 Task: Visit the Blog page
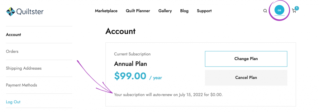click(x=184, y=11)
